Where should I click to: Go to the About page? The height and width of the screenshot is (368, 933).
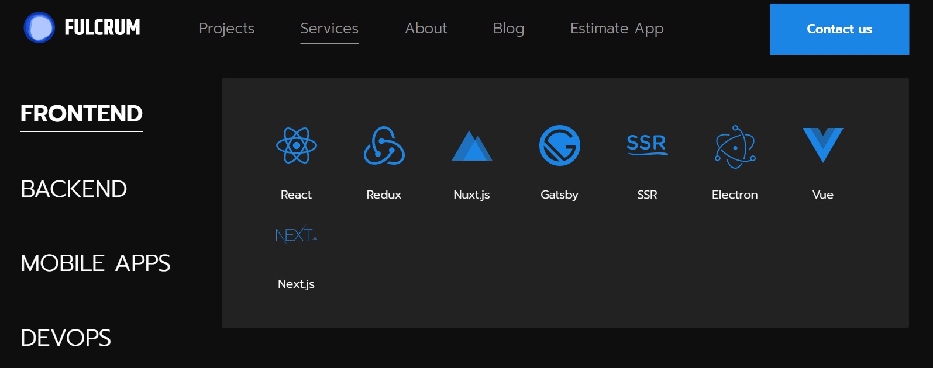[426, 29]
